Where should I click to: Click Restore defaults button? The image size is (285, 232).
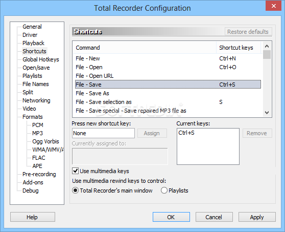(x=248, y=32)
